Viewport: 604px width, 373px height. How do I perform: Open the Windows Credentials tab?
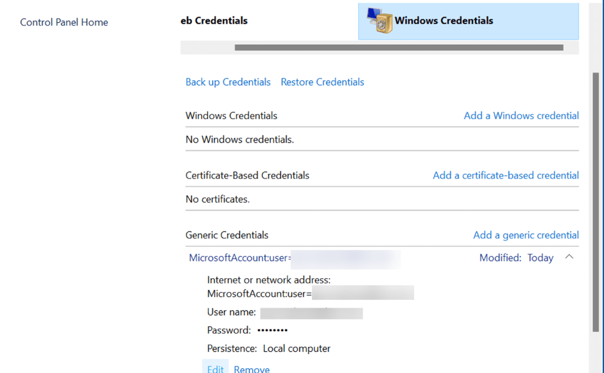(468, 19)
